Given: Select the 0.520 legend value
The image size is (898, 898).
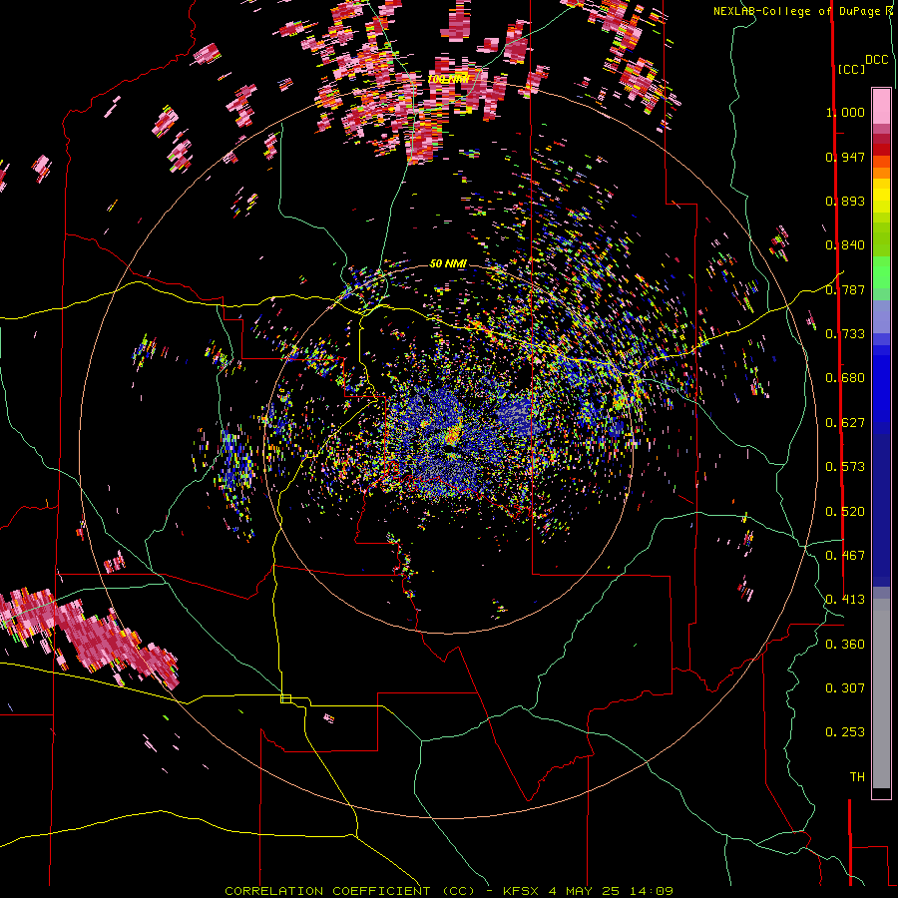Looking at the screenshot, I should click(845, 512).
